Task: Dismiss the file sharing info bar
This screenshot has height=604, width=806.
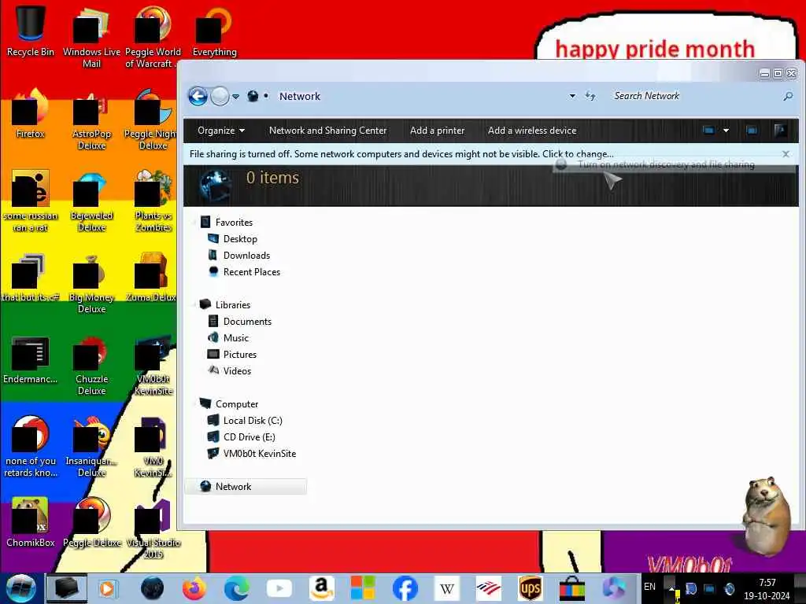Action: [x=786, y=154]
